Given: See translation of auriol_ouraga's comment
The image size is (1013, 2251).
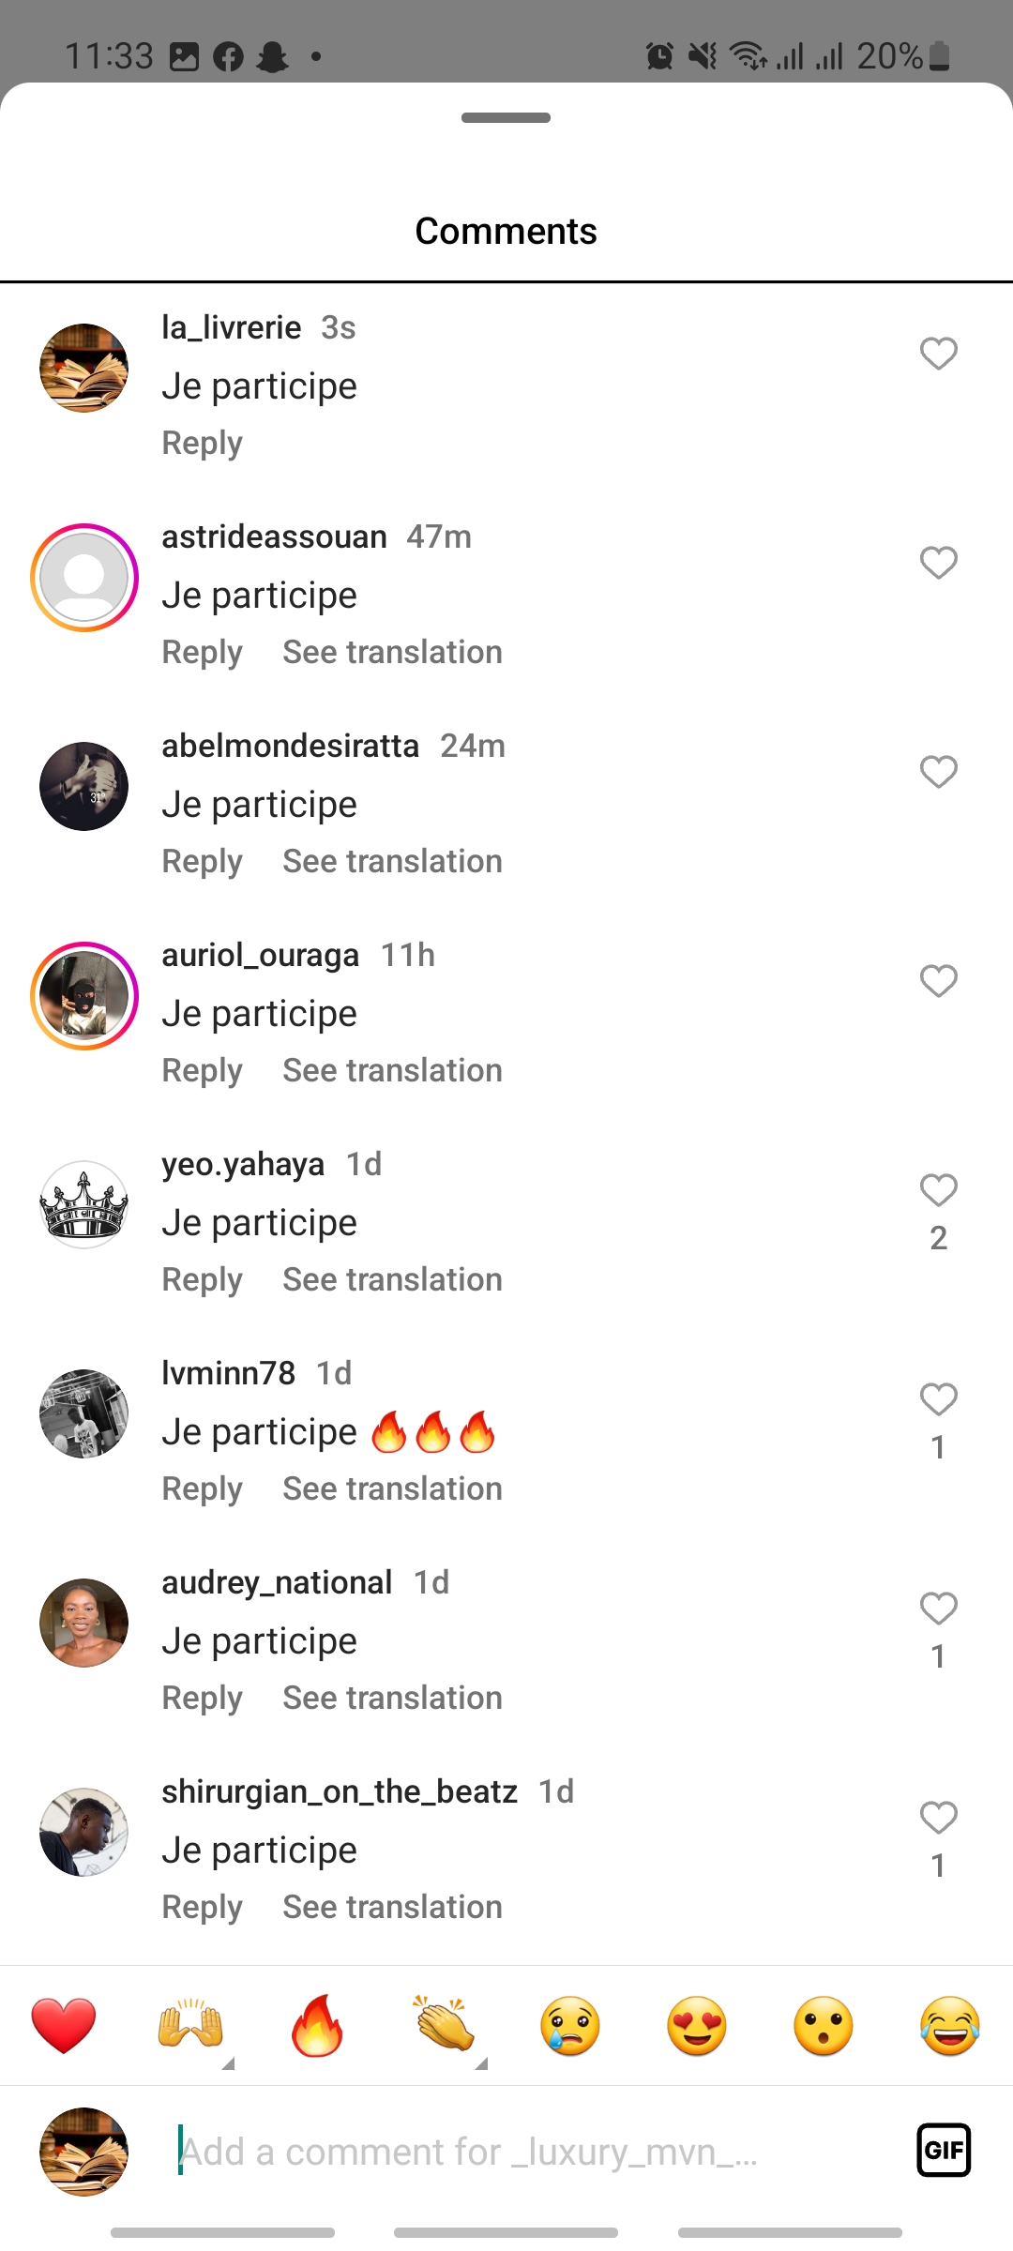Looking at the screenshot, I should point(392,1070).
